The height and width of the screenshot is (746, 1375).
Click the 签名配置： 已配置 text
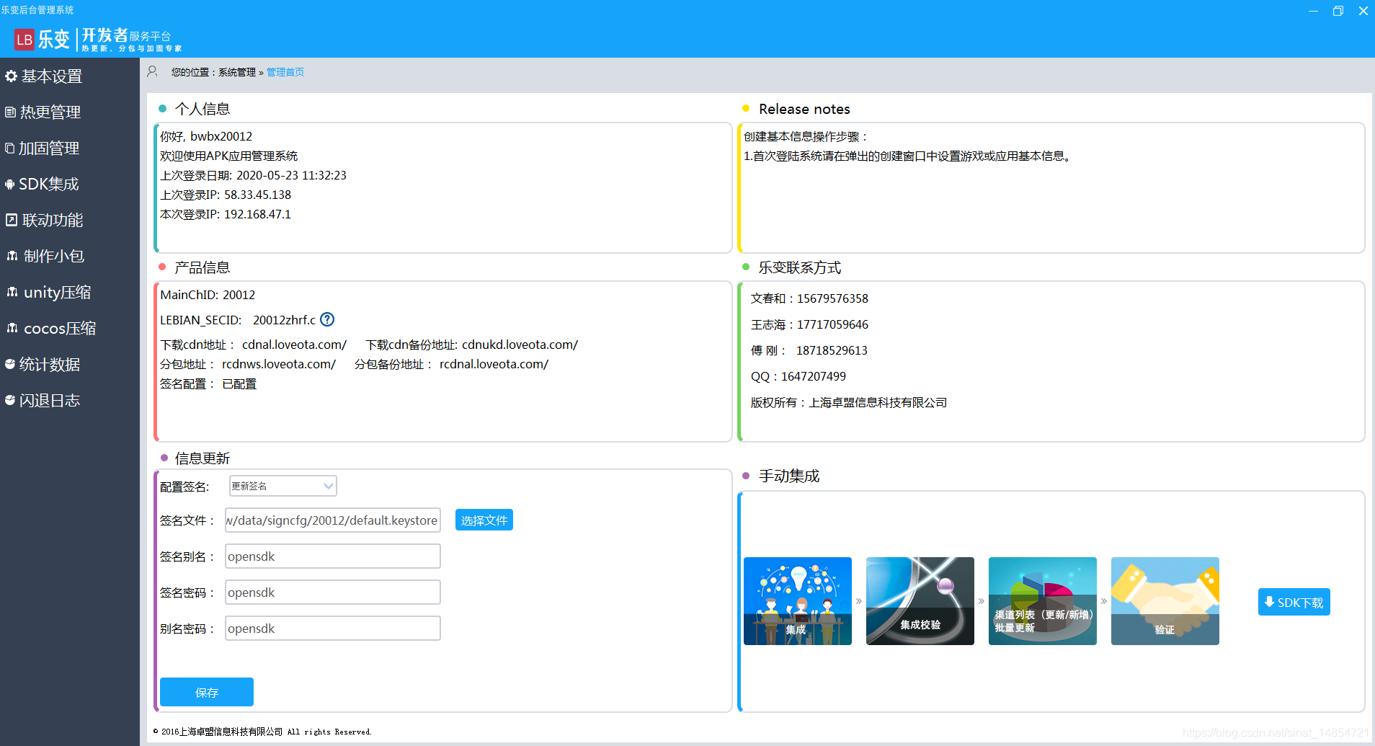(x=208, y=383)
